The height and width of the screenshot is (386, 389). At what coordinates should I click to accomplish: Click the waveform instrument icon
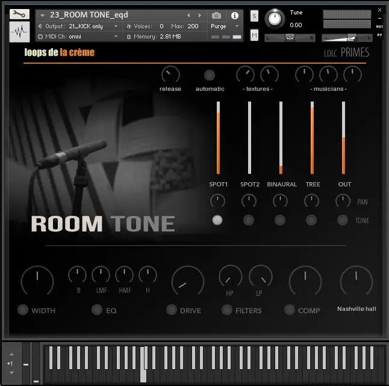point(20,32)
